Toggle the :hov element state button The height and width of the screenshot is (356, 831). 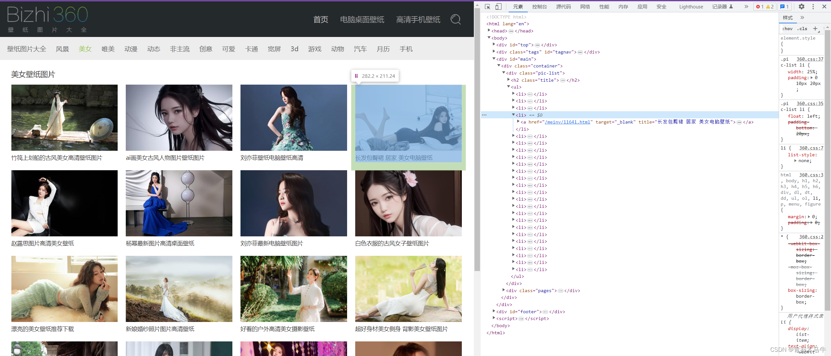coord(787,29)
